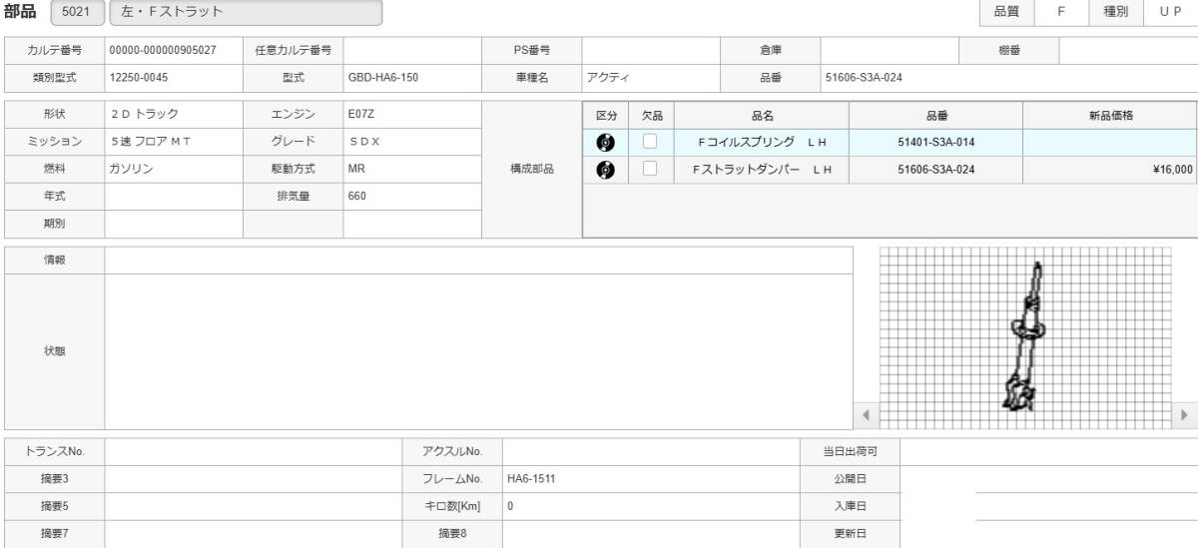The image size is (1198, 548).
Task: Click the カルテ番号 value 00000-000000905027
Action: coord(165,50)
